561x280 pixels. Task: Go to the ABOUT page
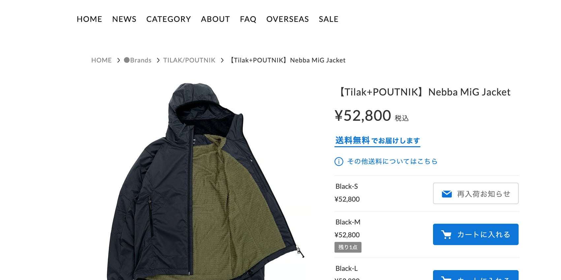tap(215, 19)
